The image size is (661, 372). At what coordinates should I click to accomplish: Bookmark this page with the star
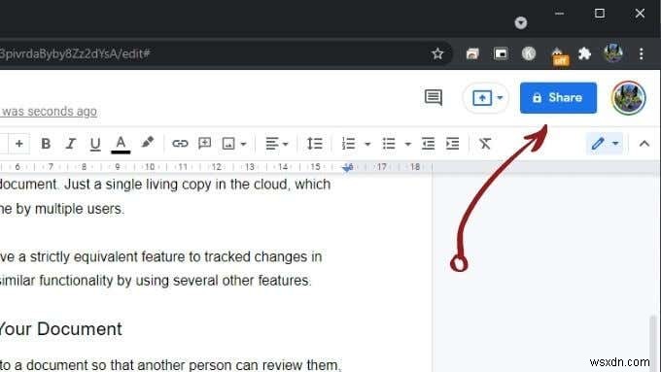[437, 53]
